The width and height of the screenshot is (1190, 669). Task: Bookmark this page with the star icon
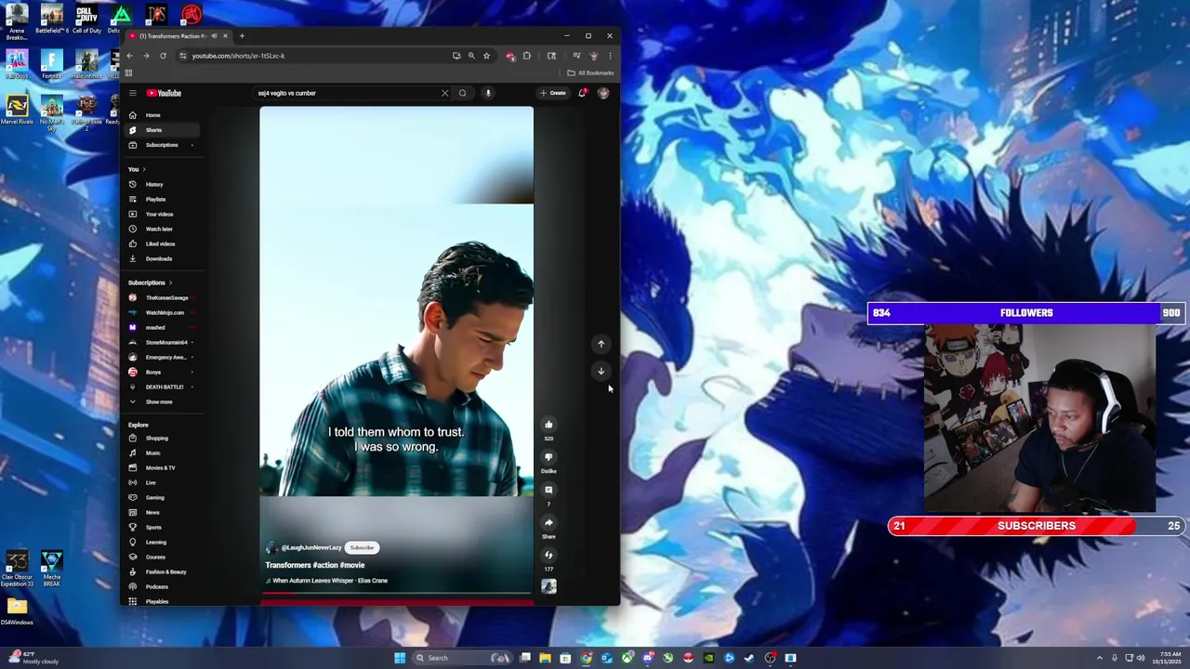pos(486,56)
